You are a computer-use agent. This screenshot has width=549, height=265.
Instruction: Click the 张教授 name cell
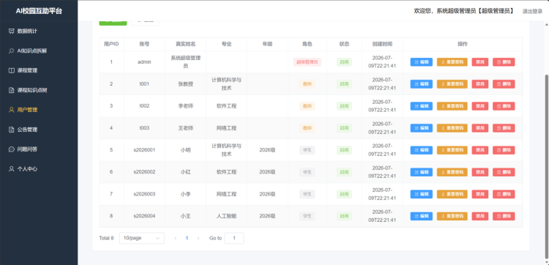point(186,84)
